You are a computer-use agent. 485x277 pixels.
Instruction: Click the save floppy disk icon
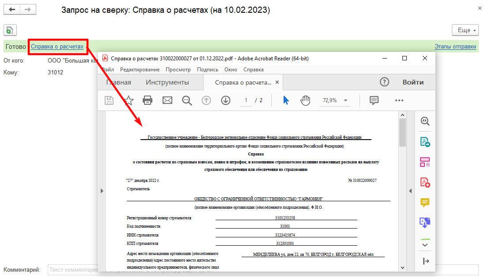pyautogui.click(x=109, y=100)
